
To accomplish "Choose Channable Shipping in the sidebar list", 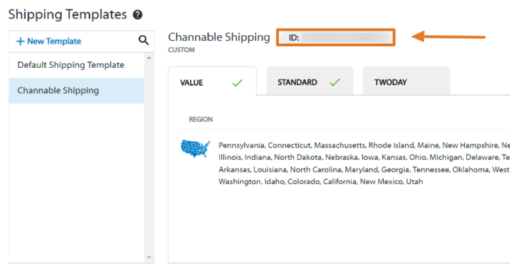I will pyautogui.click(x=58, y=91).
